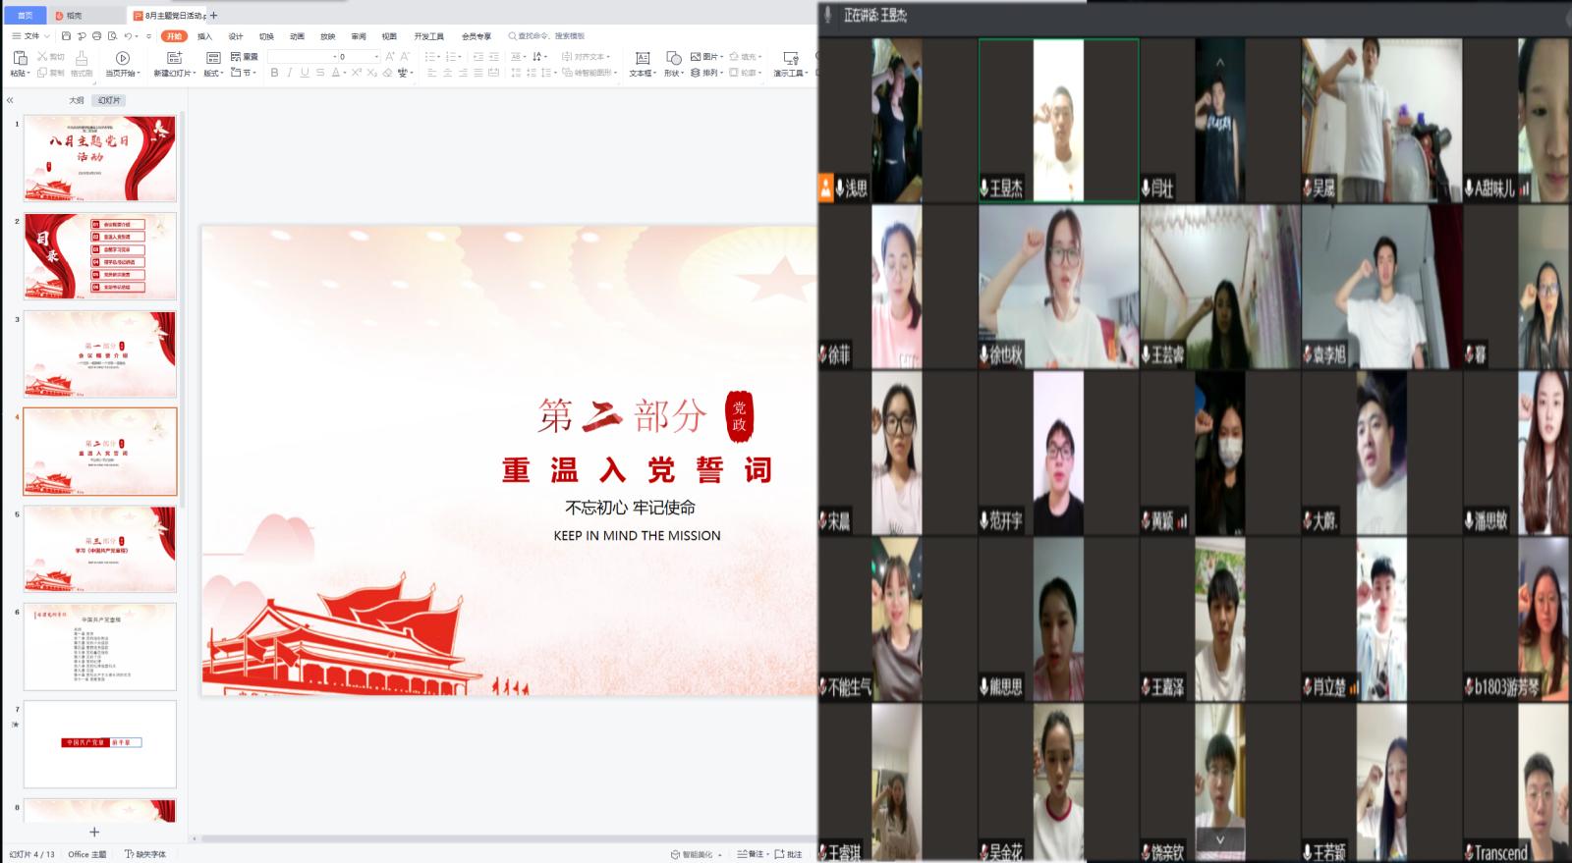The width and height of the screenshot is (1572, 863).
Task: Click the Undo arrow icon
Action: [x=128, y=36]
